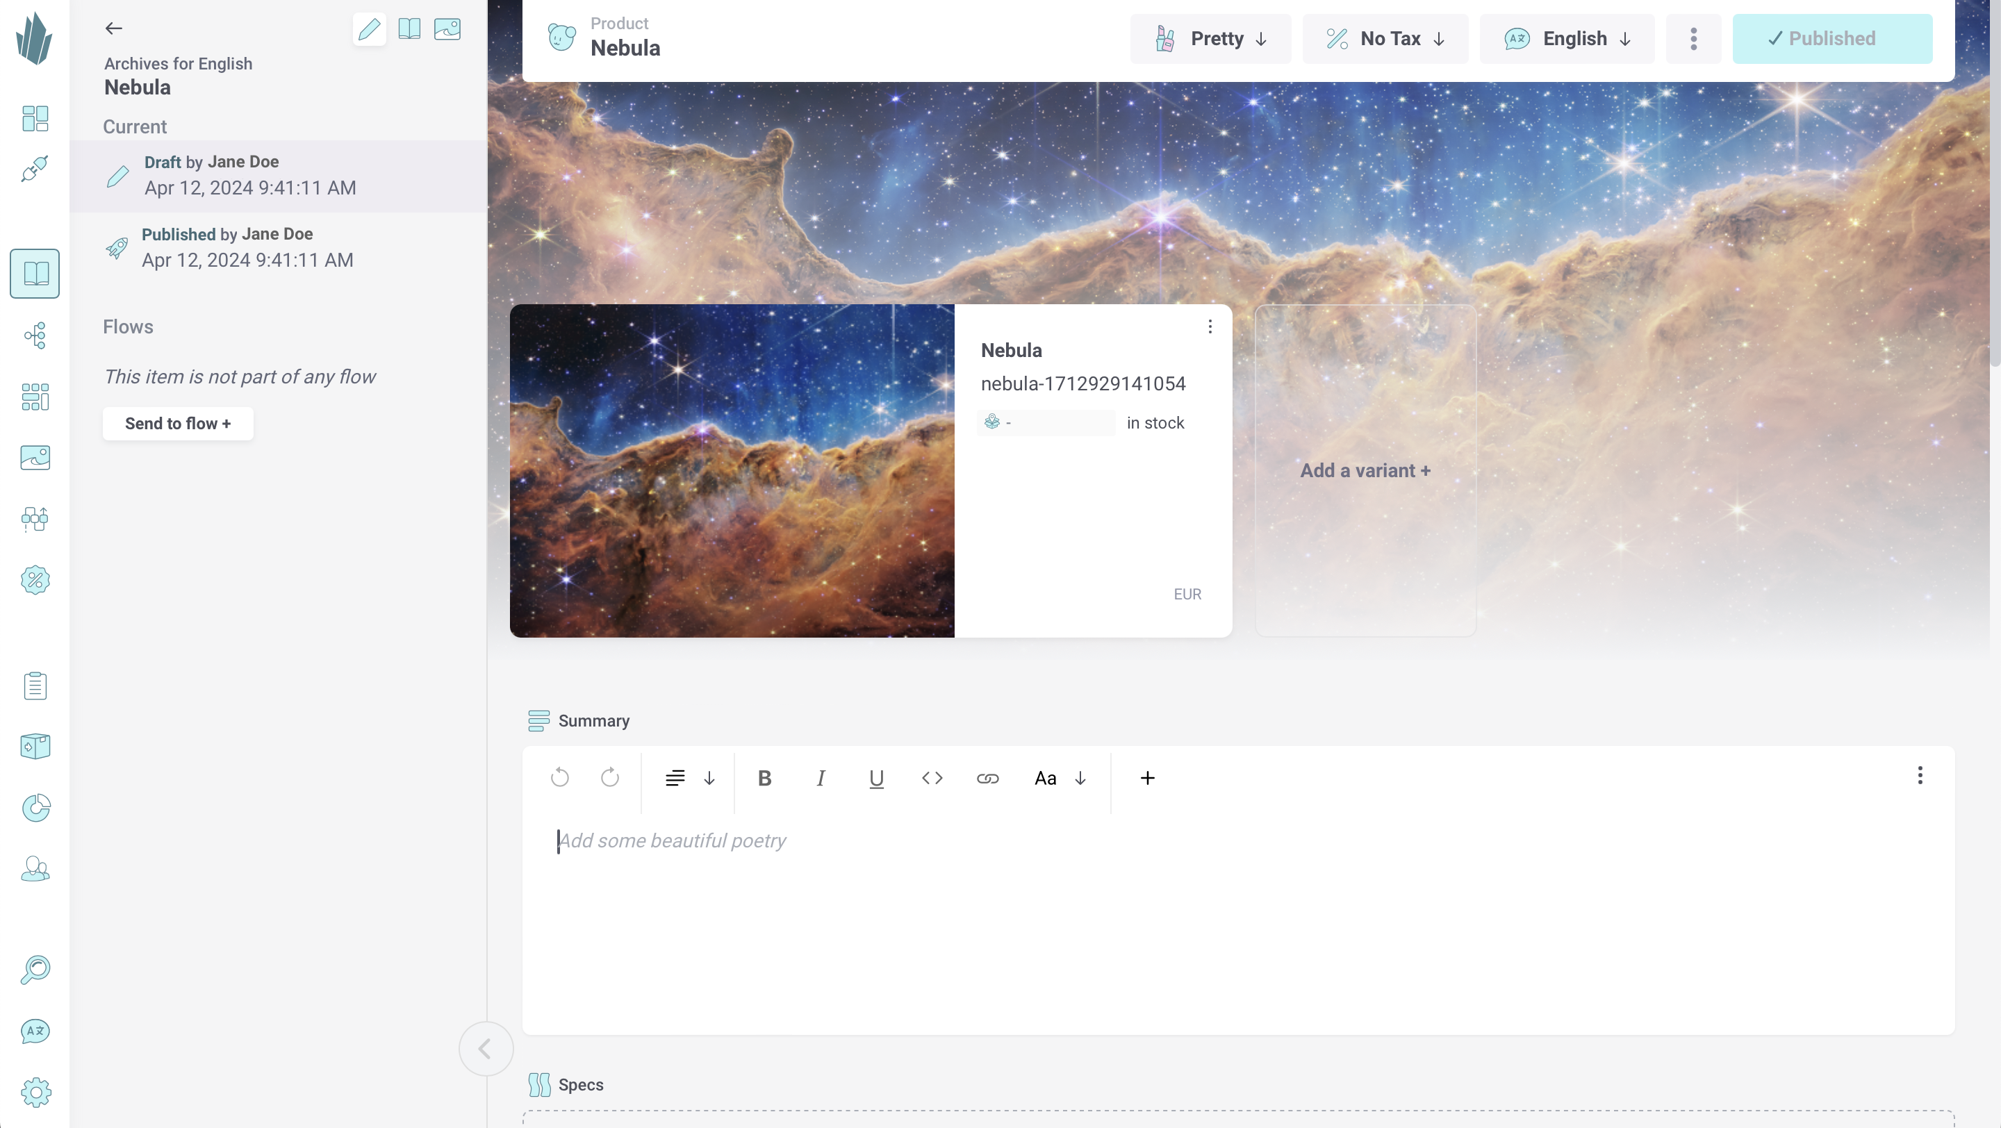Toggle code formatting in Summary editor

click(x=932, y=778)
